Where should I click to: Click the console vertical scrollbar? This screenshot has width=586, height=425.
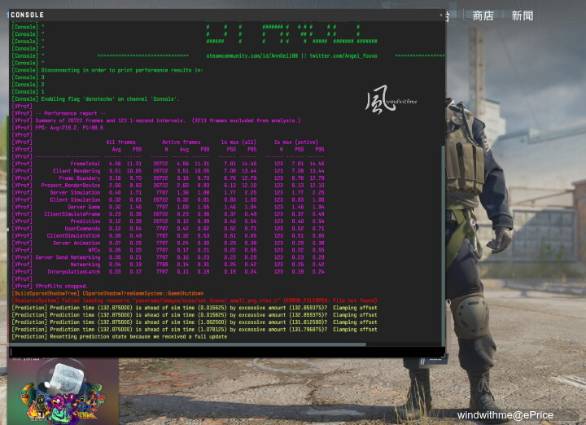pyautogui.click(x=444, y=245)
